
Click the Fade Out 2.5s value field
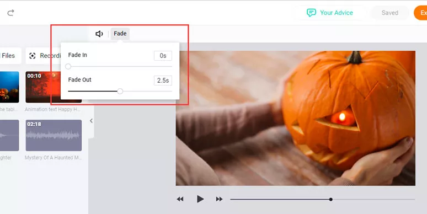tap(163, 81)
